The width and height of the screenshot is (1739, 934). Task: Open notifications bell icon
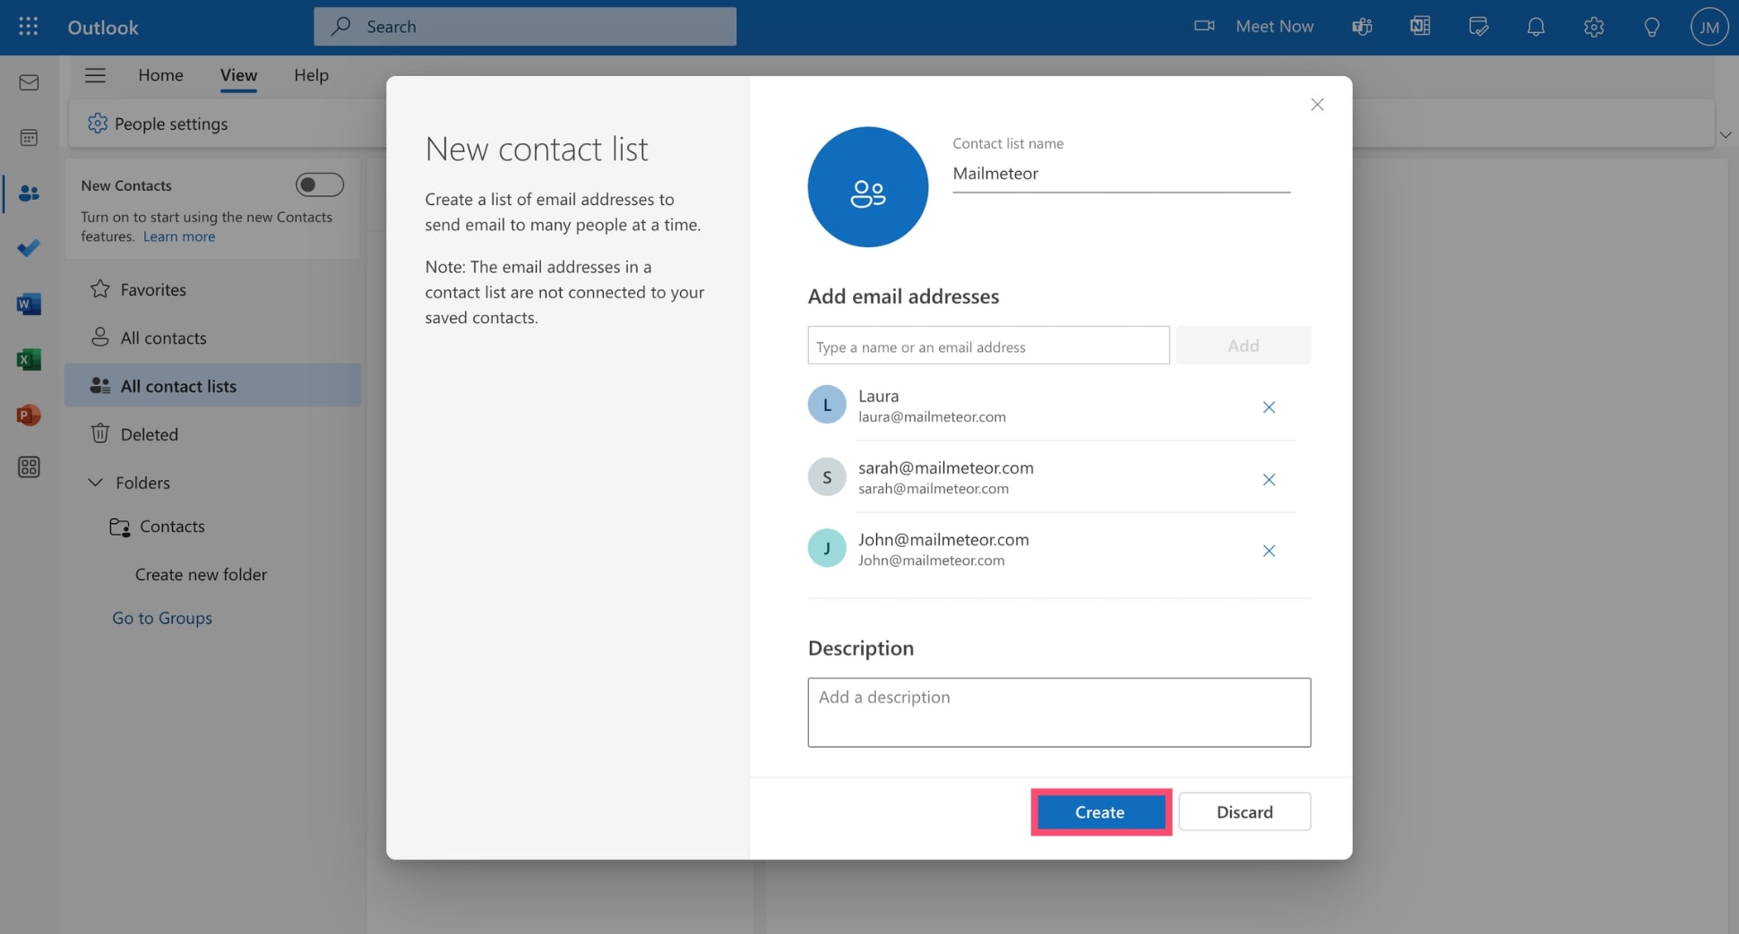[x=1536, y=27]
